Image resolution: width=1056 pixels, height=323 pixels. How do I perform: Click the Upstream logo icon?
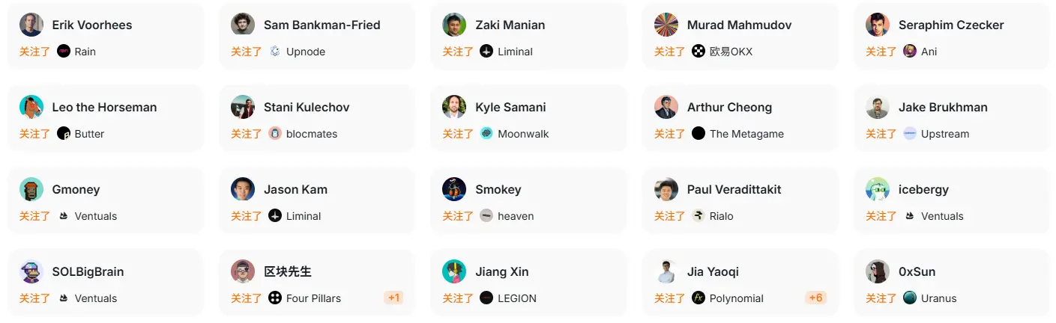pos(910,134)
